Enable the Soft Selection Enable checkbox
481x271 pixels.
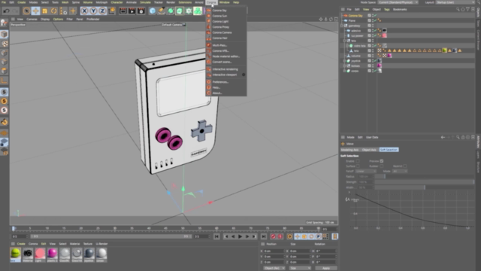[x=358, y=161]
